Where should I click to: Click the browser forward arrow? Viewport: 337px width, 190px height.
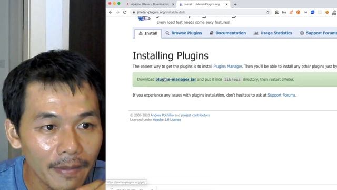(x=117, y=12)
